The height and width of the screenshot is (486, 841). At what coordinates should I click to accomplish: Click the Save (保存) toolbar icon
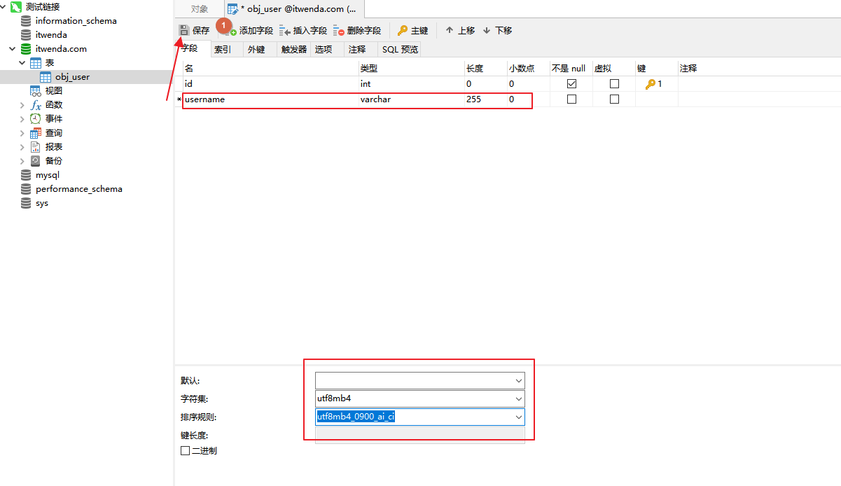click(x=184, y=30)
